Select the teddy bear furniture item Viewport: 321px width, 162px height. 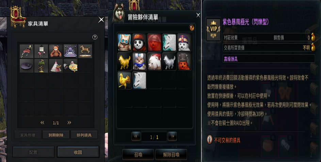pyautogui.click(x=56, y=51)
